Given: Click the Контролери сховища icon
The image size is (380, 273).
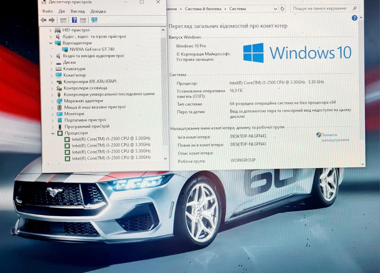Looking at the screenshot, I should pos(59,88).
